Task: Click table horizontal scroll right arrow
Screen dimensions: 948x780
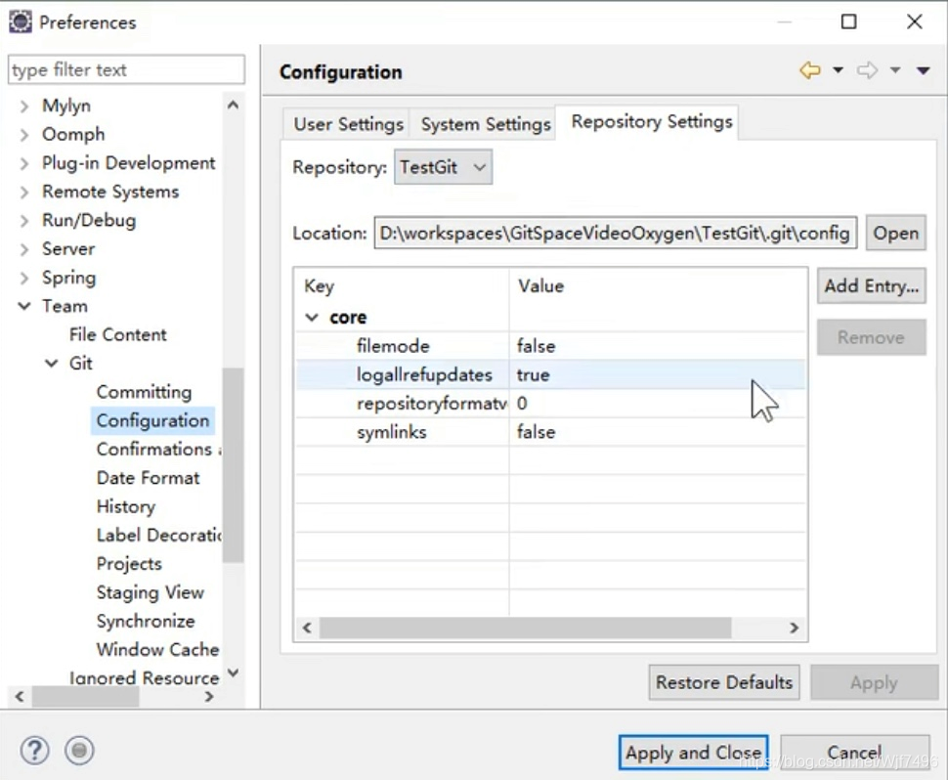Action: click(x=794, y=628)
